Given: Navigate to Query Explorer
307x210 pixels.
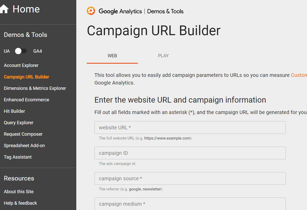Looking at the screenshot, I should 19,123.
